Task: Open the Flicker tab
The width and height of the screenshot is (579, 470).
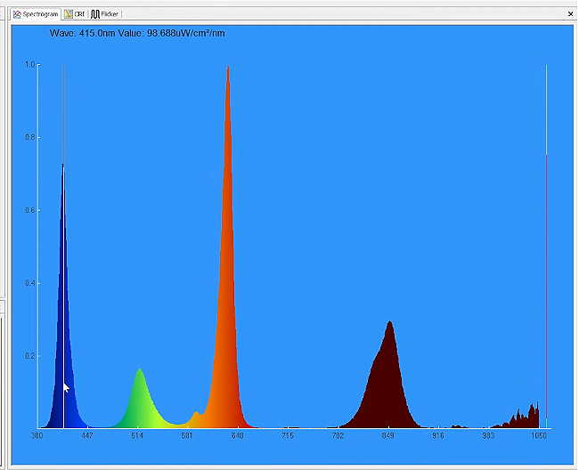Action: point(105,14)
